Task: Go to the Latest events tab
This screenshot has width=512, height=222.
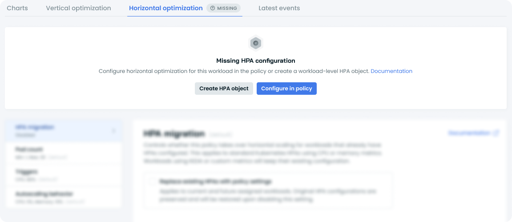Action: [x=279, y=8]
